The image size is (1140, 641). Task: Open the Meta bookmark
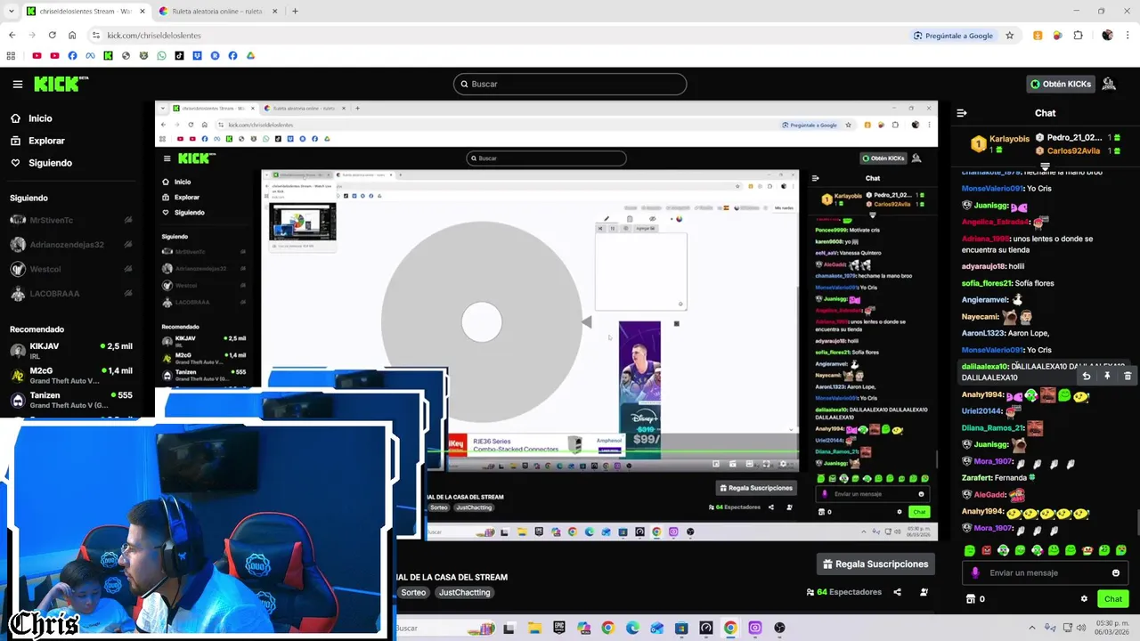pyautogui.click(x=90, y=55)
